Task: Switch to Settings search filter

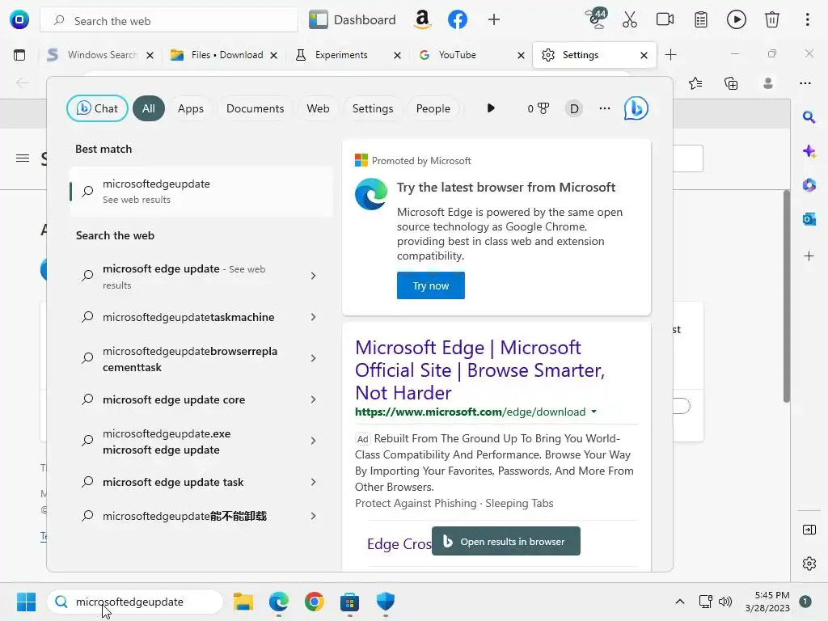Action: click(373, 108)
